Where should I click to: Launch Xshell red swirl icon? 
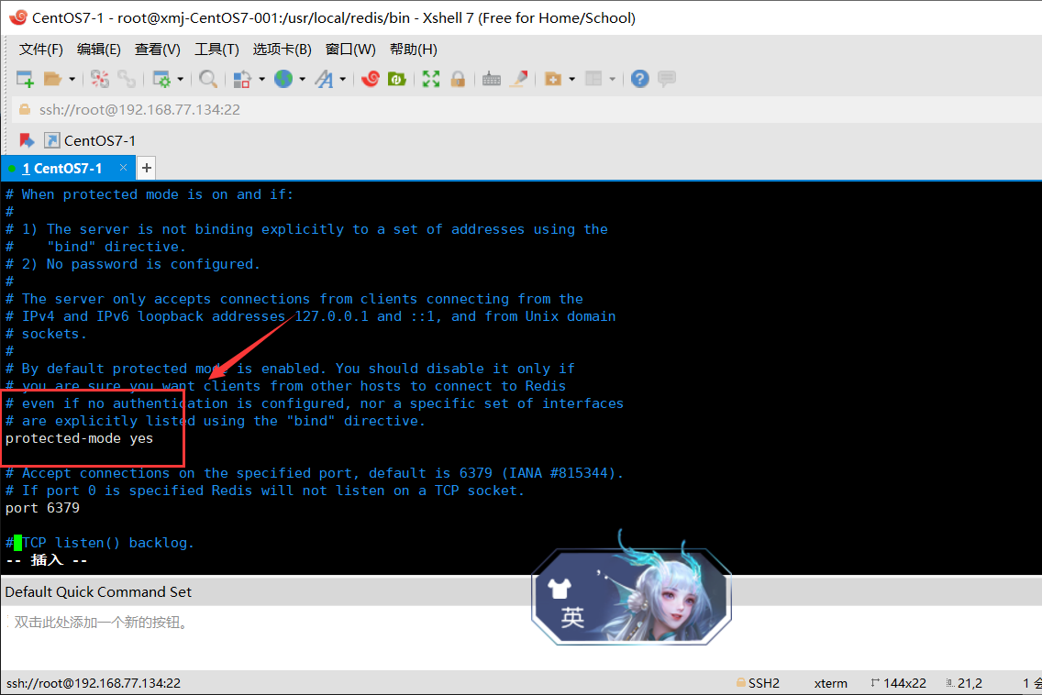[371, 79]
